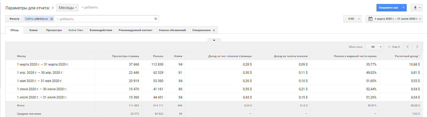Image resolution: width=427 pixels, height=117 pixels.
Task: Collapse the chart using the small arrow
Action: (x=214, y=40)
